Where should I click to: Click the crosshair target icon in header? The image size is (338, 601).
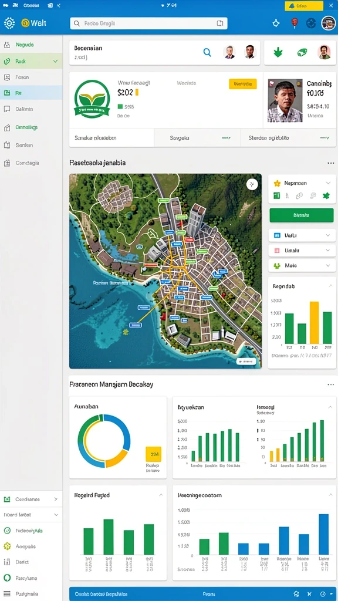276,23
